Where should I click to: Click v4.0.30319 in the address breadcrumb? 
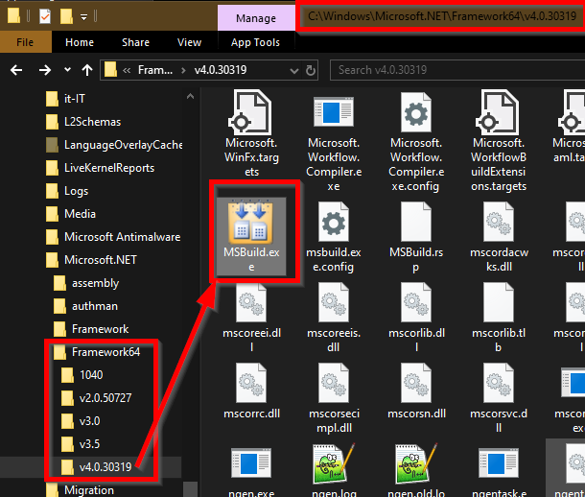(221, 70)
